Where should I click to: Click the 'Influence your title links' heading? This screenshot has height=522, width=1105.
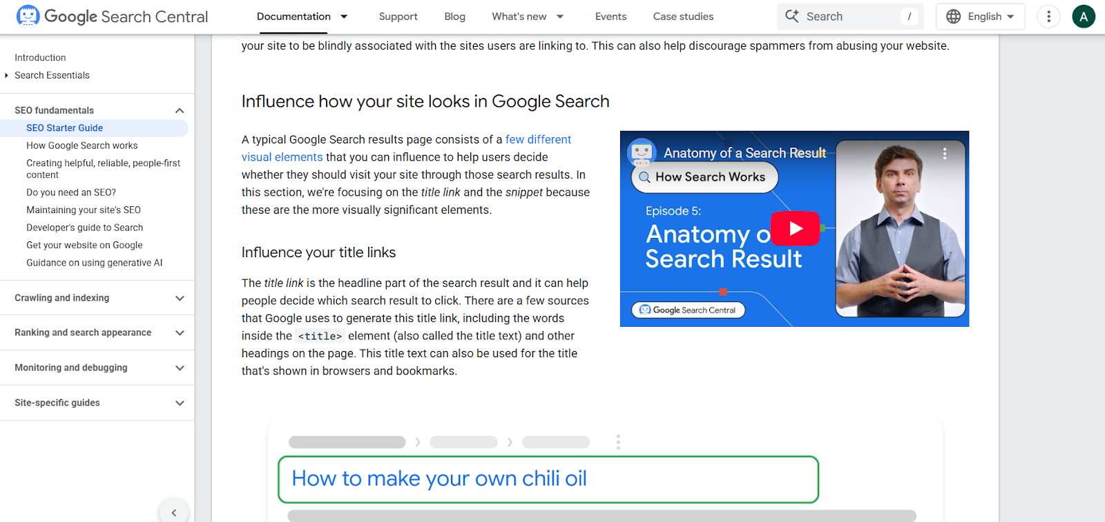318,252
